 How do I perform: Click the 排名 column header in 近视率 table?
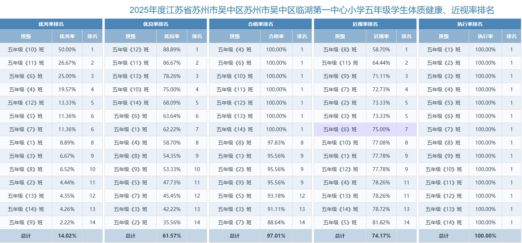406,36
